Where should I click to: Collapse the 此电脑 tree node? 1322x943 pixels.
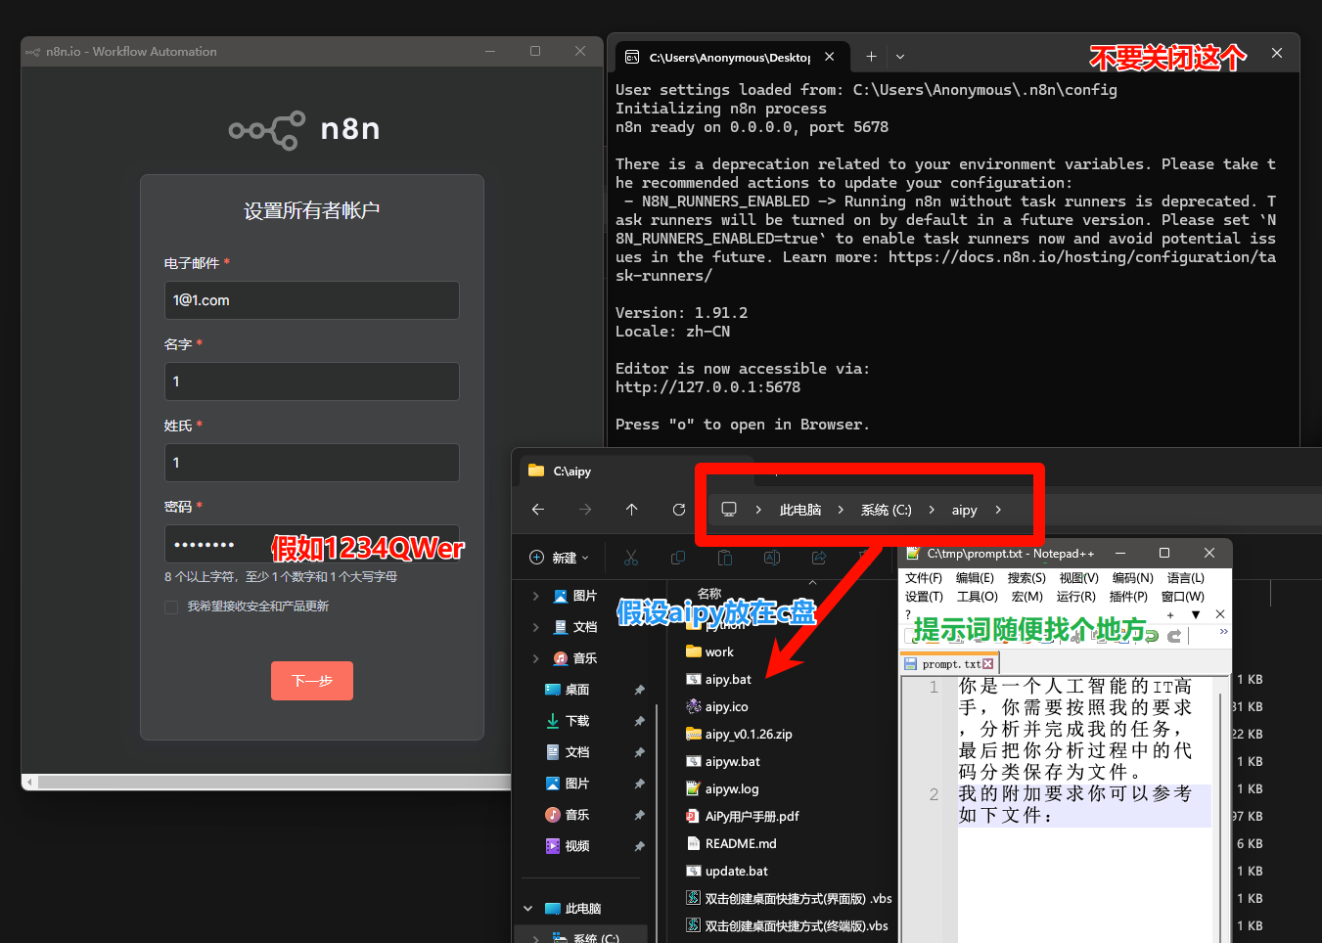pos(528,909)
